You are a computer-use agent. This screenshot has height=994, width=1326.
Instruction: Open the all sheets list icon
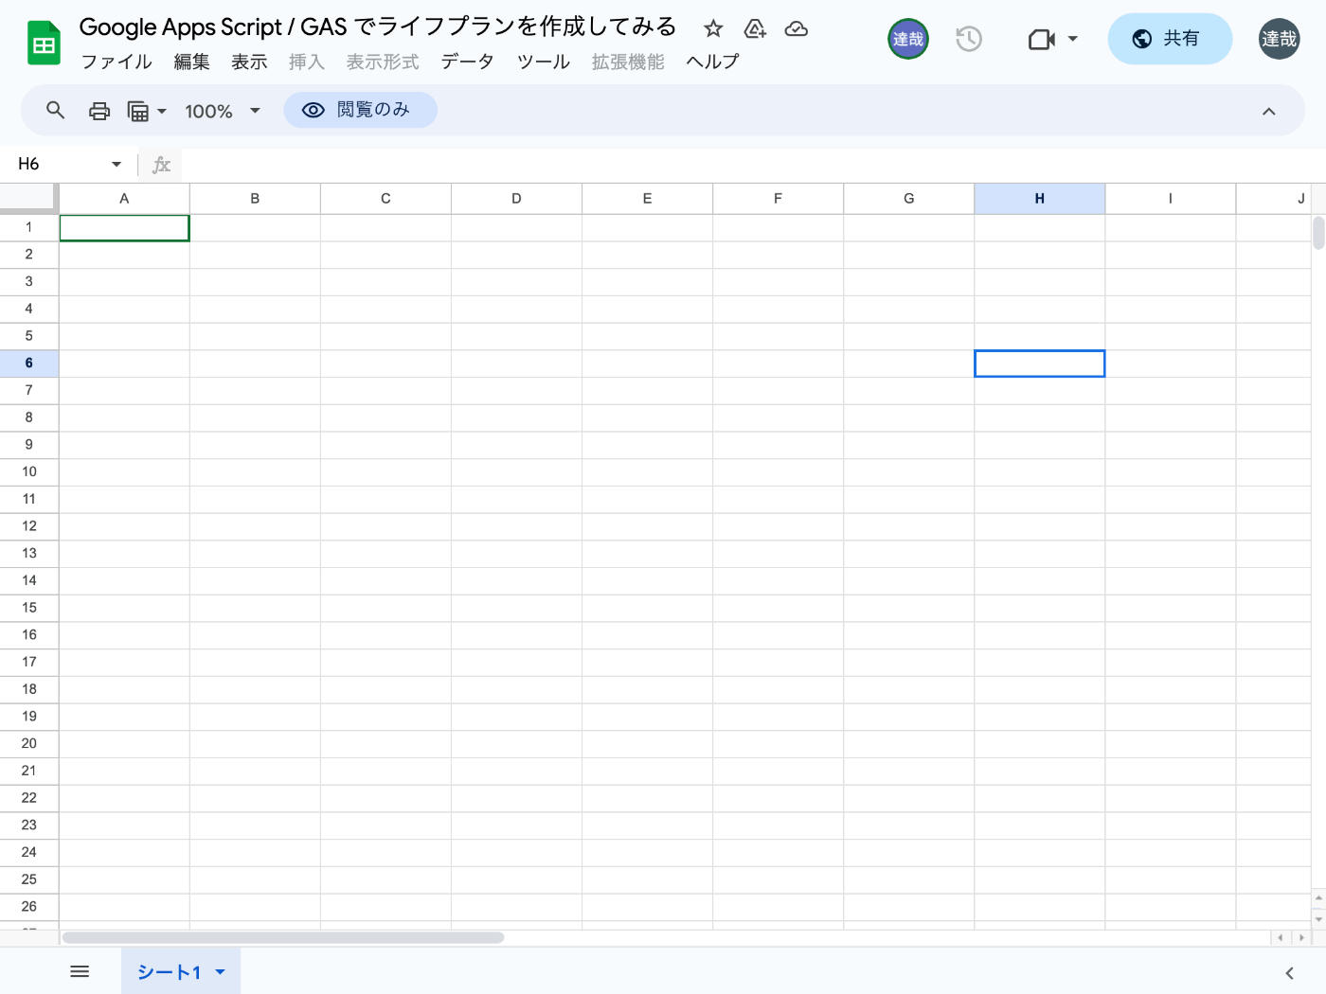coord(80,971)
